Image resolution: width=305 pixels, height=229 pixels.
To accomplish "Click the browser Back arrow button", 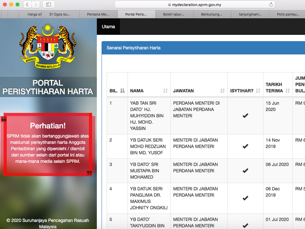I will click(x=27, y=5).
